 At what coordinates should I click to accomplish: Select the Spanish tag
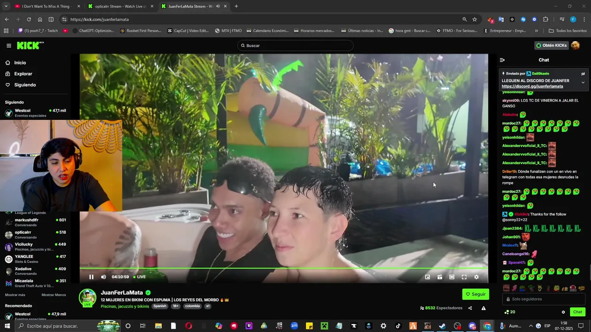pyautogui.click(x=160, y=306)
